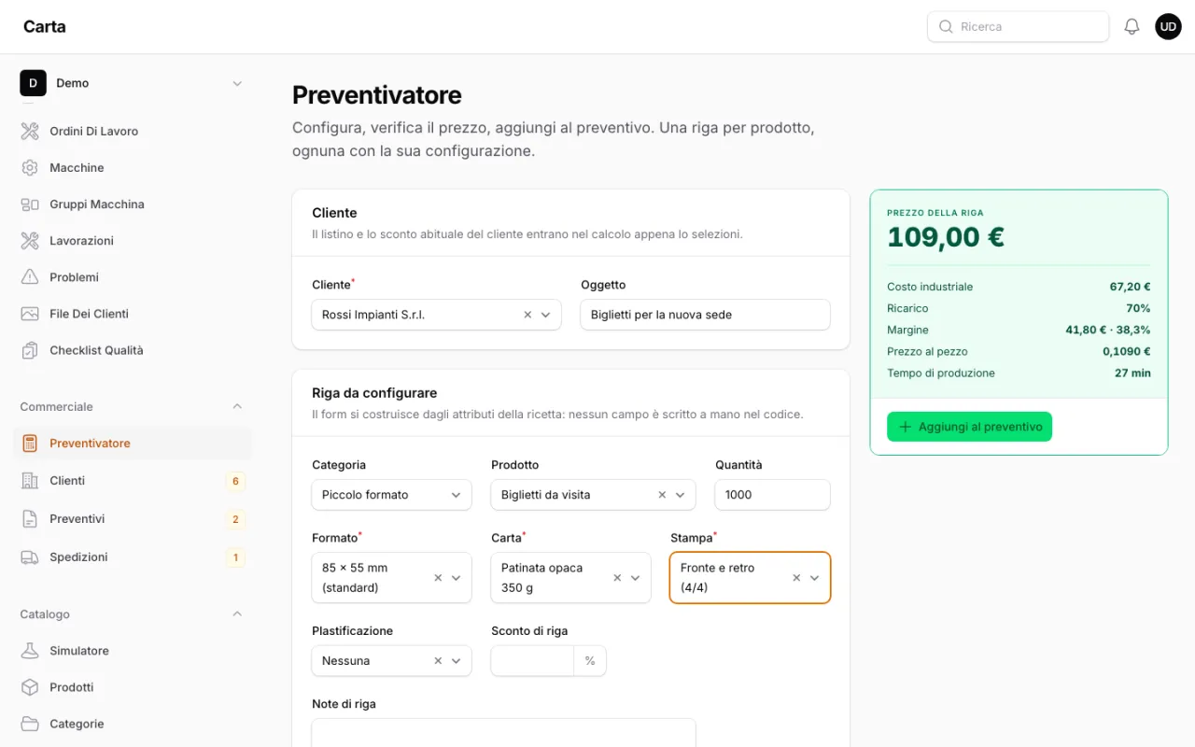
Task: Click the Macchine gear icon
Action: click(30, 168)
